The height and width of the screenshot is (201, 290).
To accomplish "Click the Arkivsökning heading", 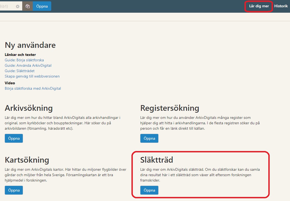I will point(29,108).
